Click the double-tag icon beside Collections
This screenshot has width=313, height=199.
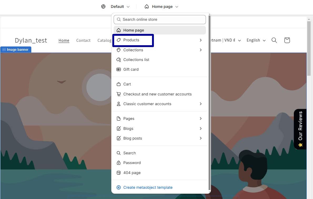(x=119, y=50)
